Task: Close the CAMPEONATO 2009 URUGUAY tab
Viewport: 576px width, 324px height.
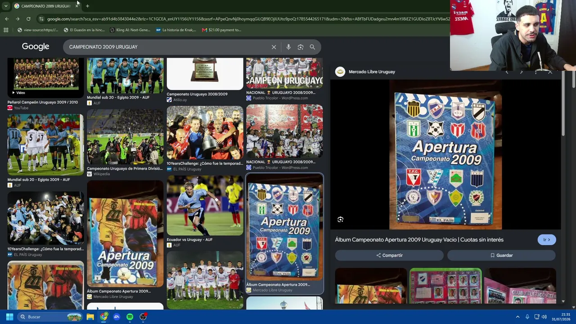Action: click(77, 6)
